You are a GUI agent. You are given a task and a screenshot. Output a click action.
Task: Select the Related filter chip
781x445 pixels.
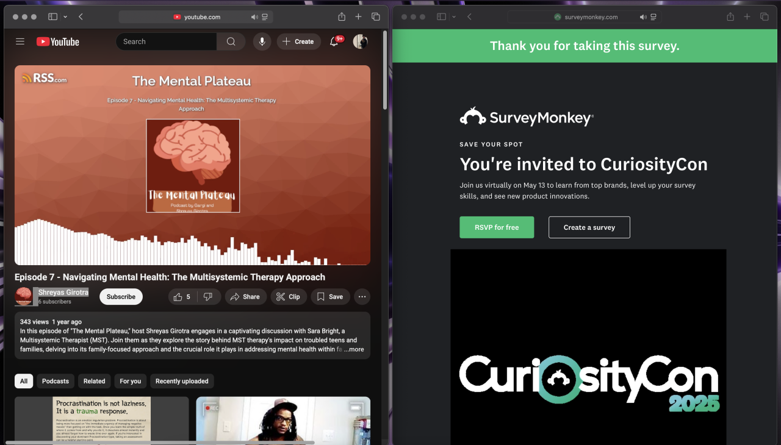[94, 381]
